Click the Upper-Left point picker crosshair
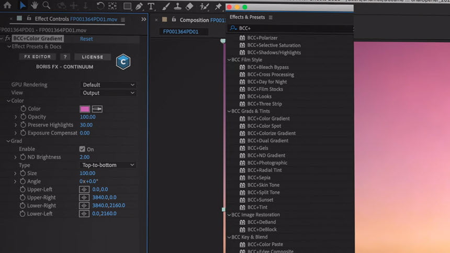Viewport: 450px width, 253px height. click(84, 189)
